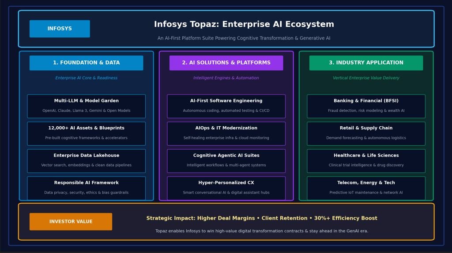Click Vertical Enterprise Value Delivery caption
Image resolution: width=452 pixels, height=253 pixels.
366,78
